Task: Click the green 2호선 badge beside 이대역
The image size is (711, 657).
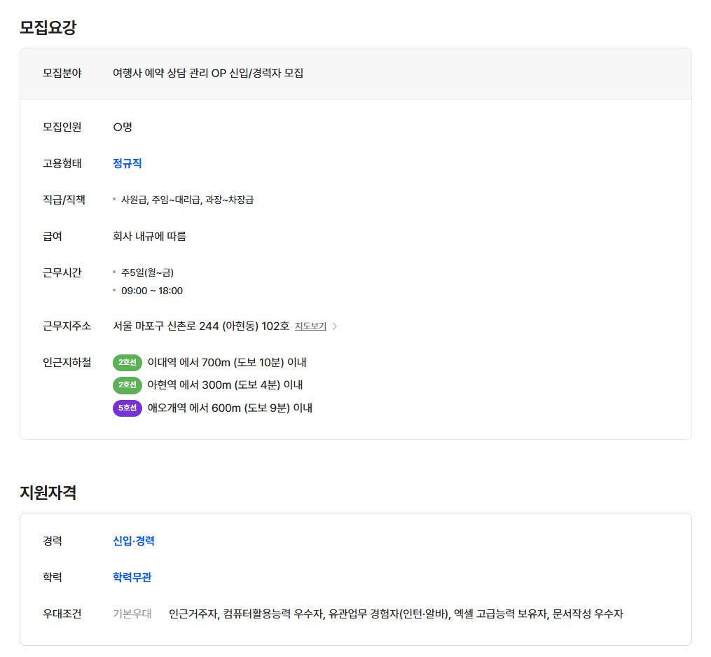Action: 127,362
